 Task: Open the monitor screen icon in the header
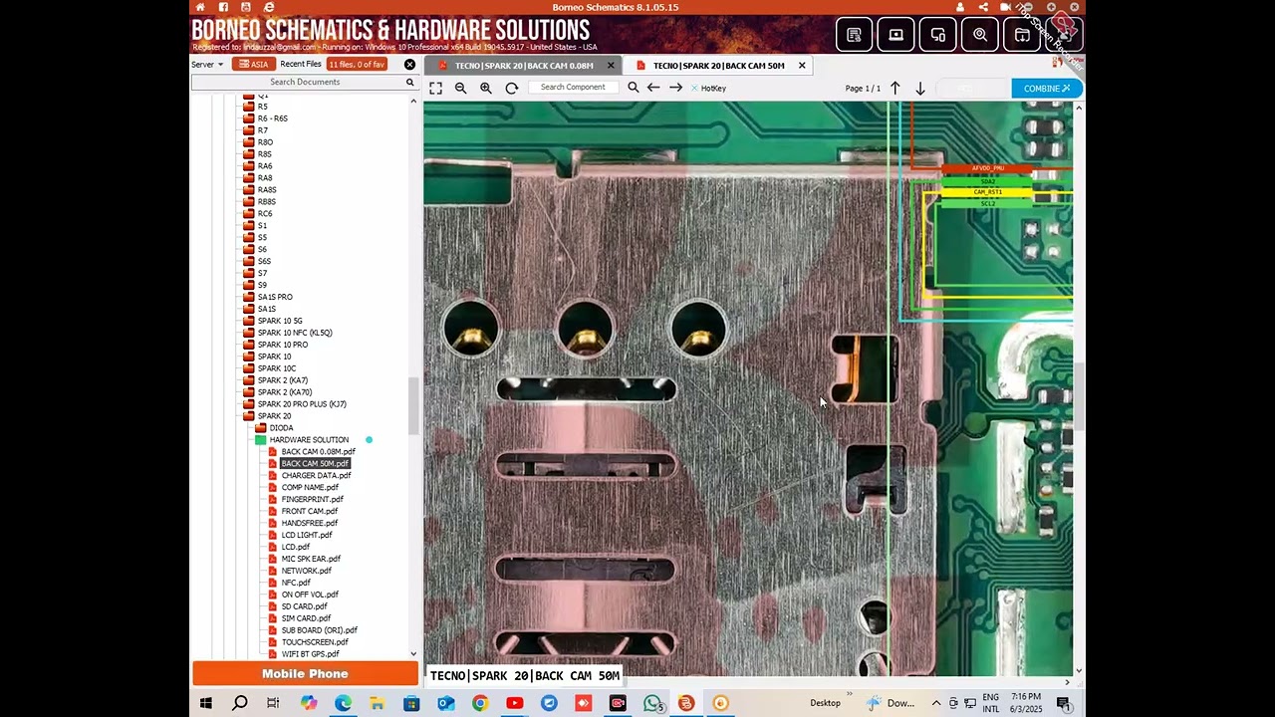click(895, 35)
